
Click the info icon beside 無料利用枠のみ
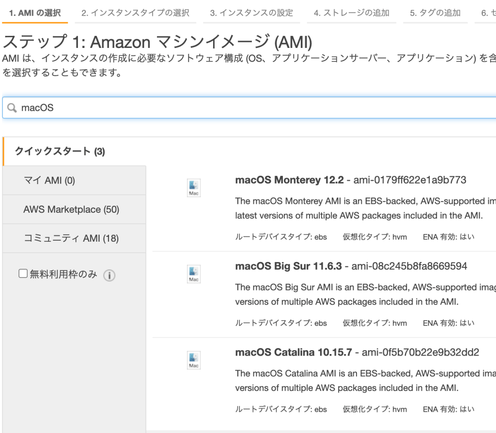(x=109, y=275)
